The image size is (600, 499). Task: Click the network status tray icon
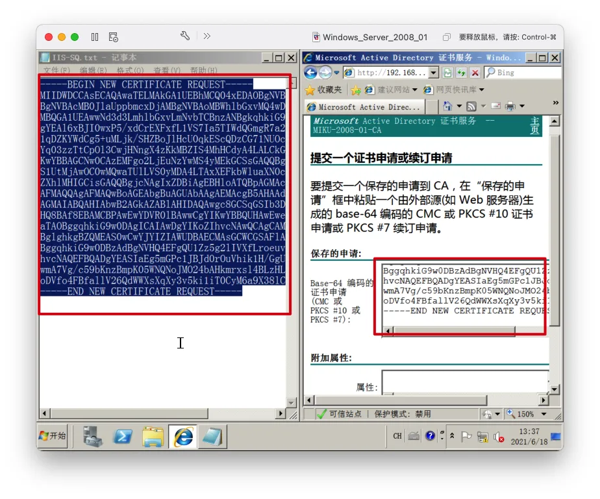(482, 437)
